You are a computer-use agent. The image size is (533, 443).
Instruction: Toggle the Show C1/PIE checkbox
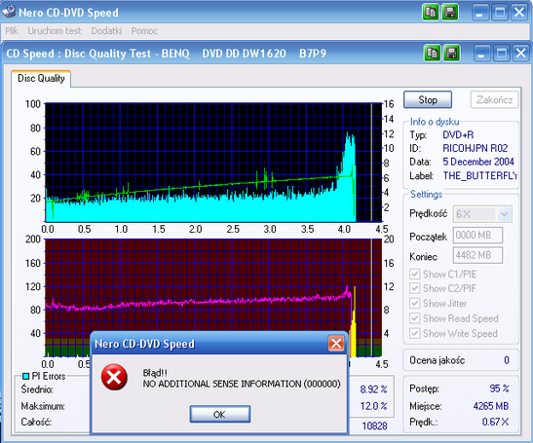click(x=414, y=274)
